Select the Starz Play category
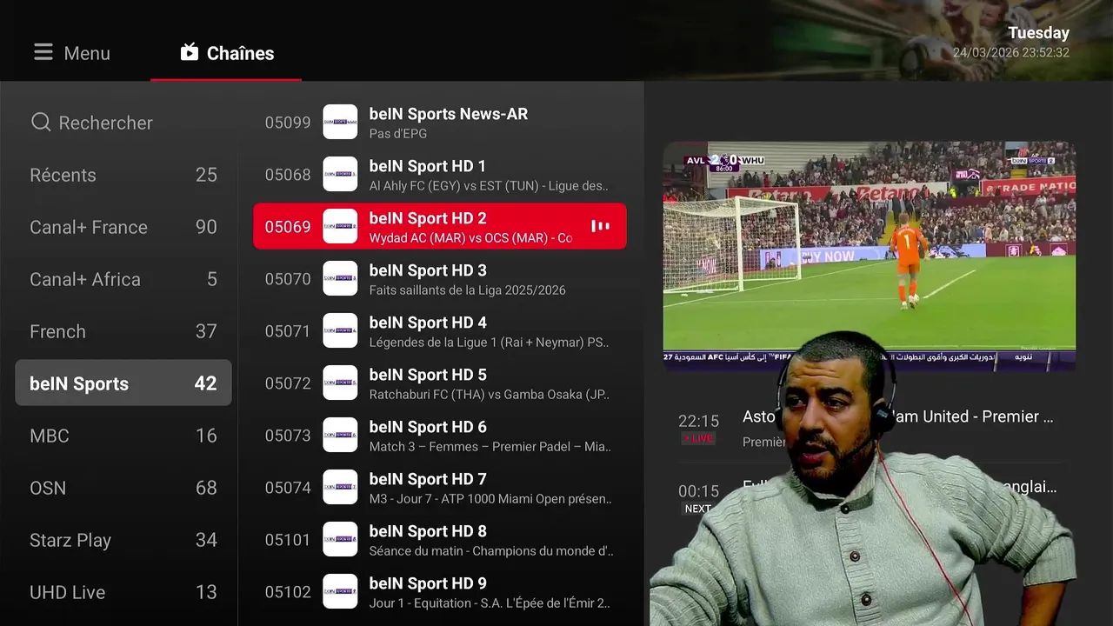The height and width of the screenshot is (626, 1113). [x=123, y=540]
